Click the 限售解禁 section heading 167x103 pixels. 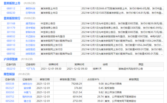(x=9, y=74)
